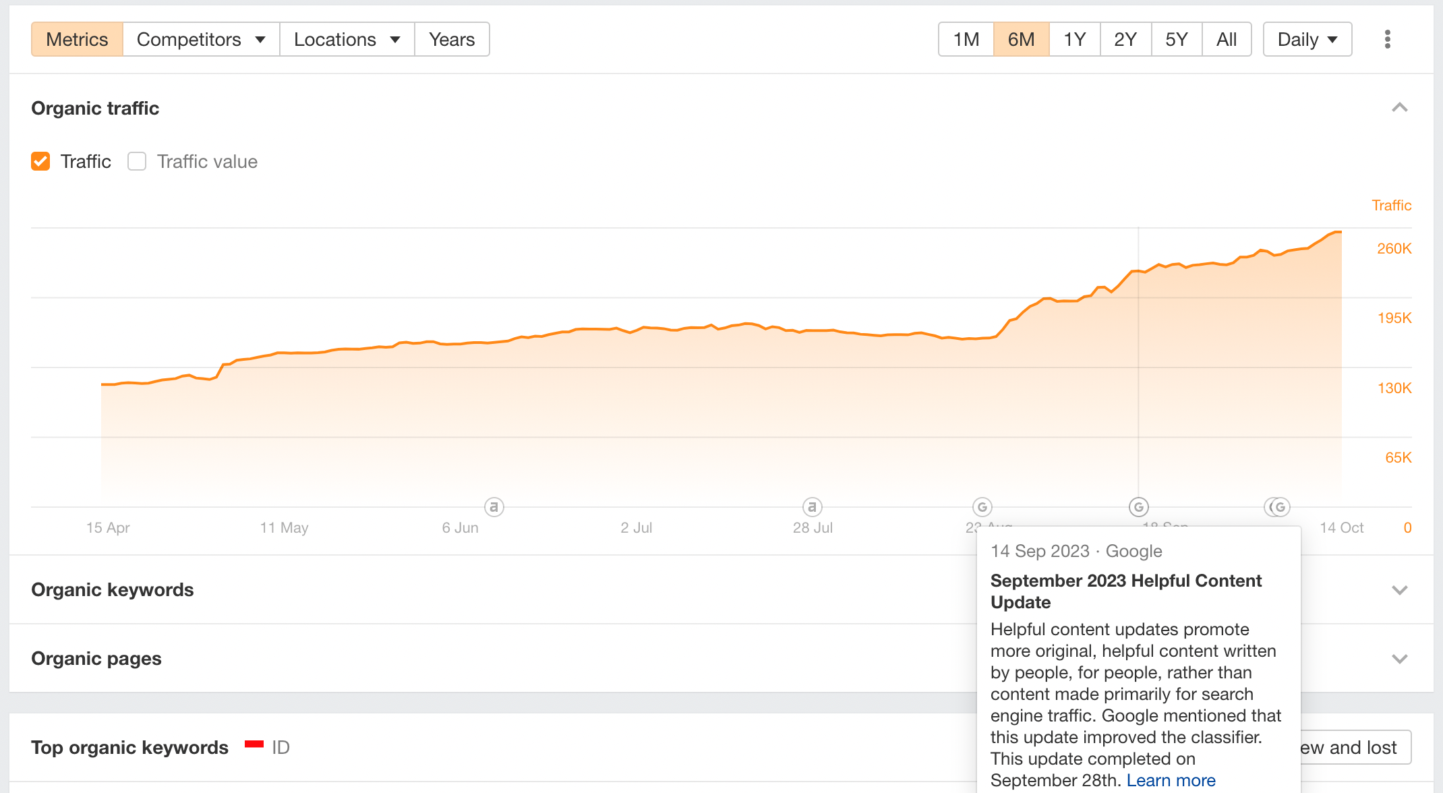Select the 1Y time range button

coord(1075,39)
